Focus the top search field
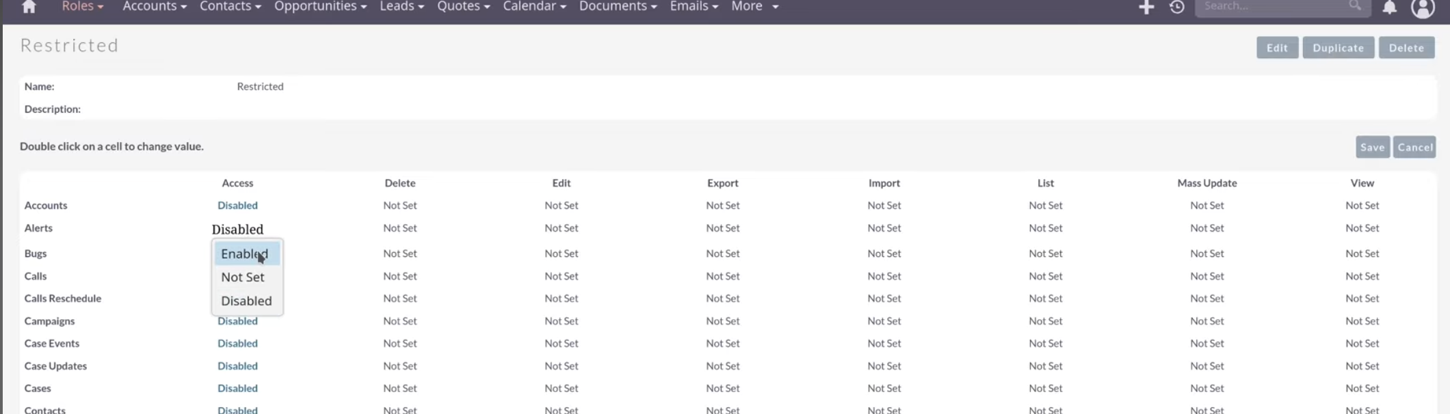The width and height of the screenshot is (1450, 414). (1282, 6)
